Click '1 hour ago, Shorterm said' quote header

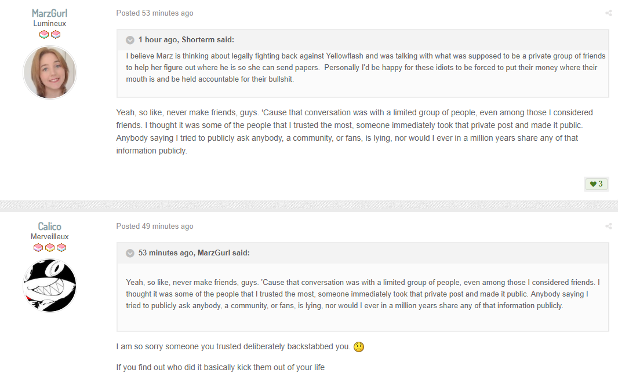(186, 40)
